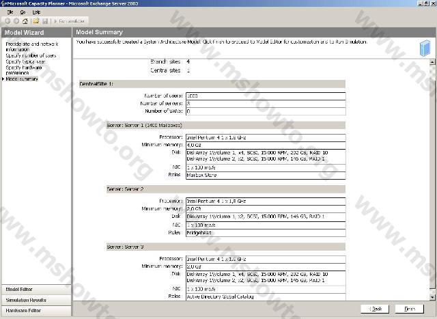Select the 'Model summary' wizard step
Screen dimensions: 437x319
click(x=22, y=79)
